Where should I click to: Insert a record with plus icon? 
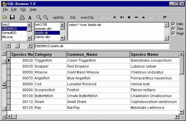(x=129, y=17)
